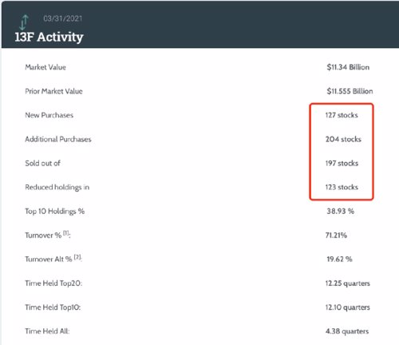
Task: Click the 13F Activity heading
Action: click(49, 37)
